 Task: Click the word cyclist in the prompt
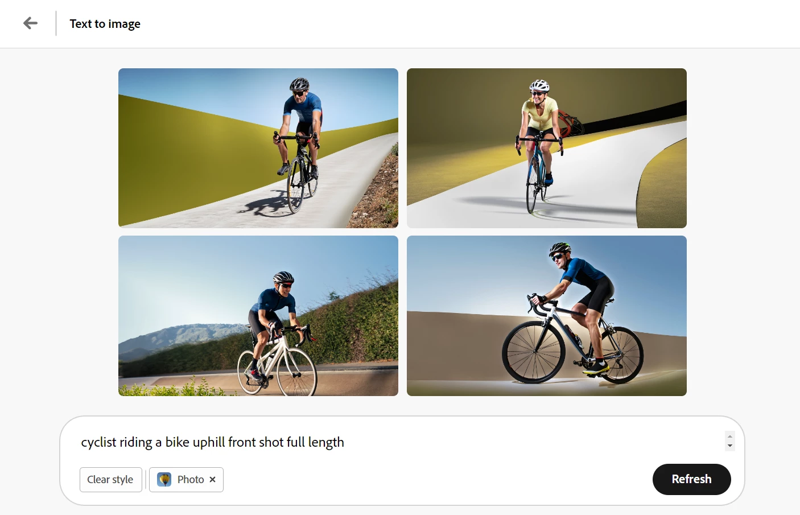click(x=98, y=442)
